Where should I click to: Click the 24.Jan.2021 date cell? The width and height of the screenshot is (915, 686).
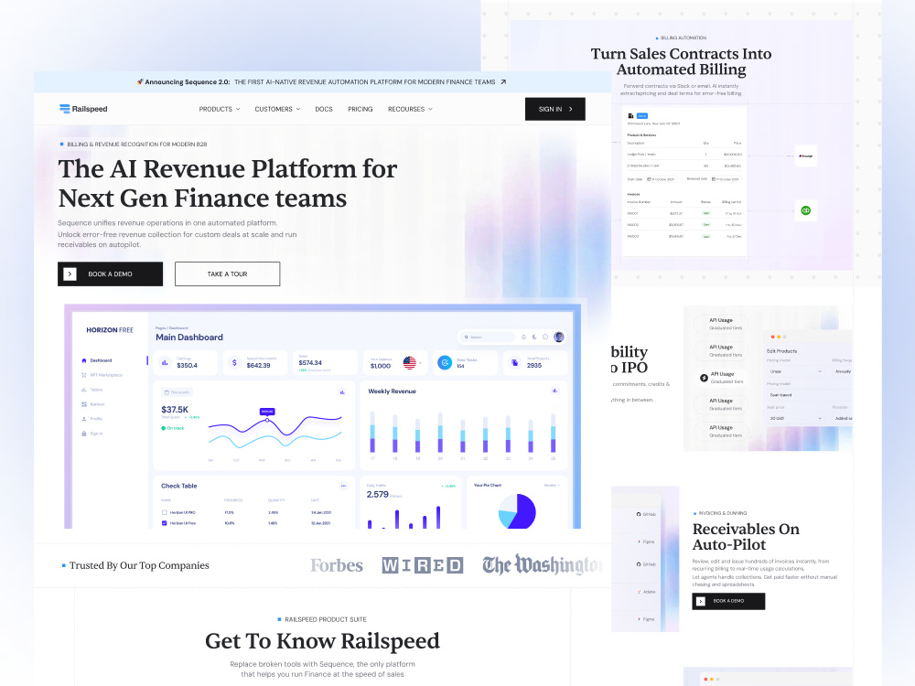321,512
